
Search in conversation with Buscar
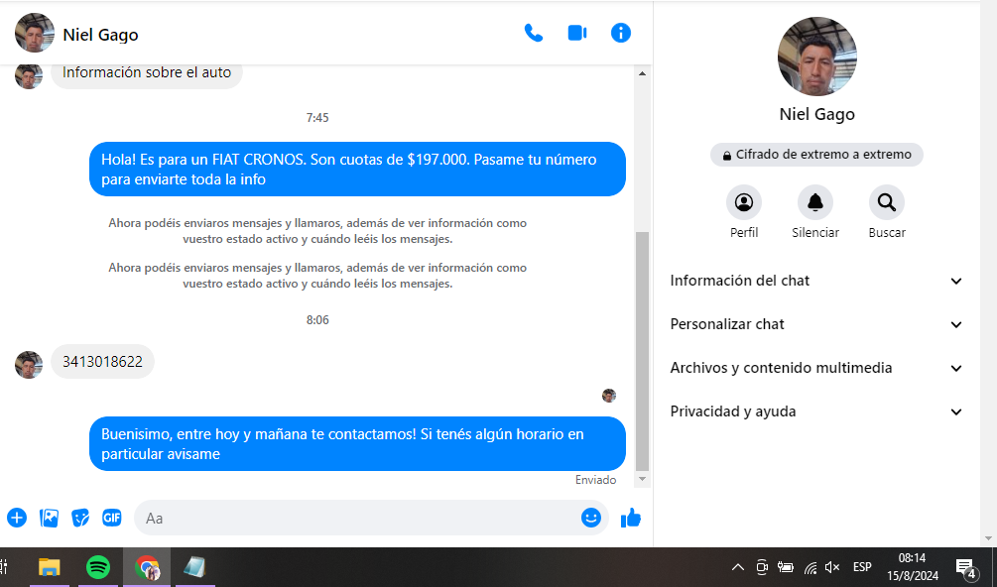click(x=887, y=203)
